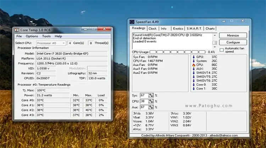This screenshot has width=266, height=148.
Task: Click the CPU temperature flame icon
Action: point(194,65)
